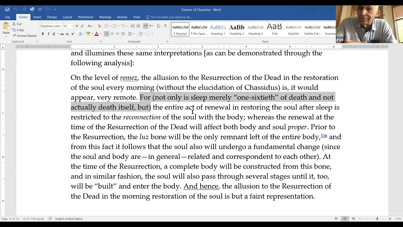Undo the last action
The height and width of the screenshot is (227, 403).
pyautogui.click(x=15, y=9)
